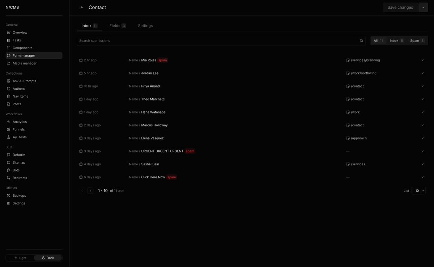The width and height of the screenshot is (434, 267).
Task: Click the Contact page title
Action: pyautogui.click(x=97, y=7)
